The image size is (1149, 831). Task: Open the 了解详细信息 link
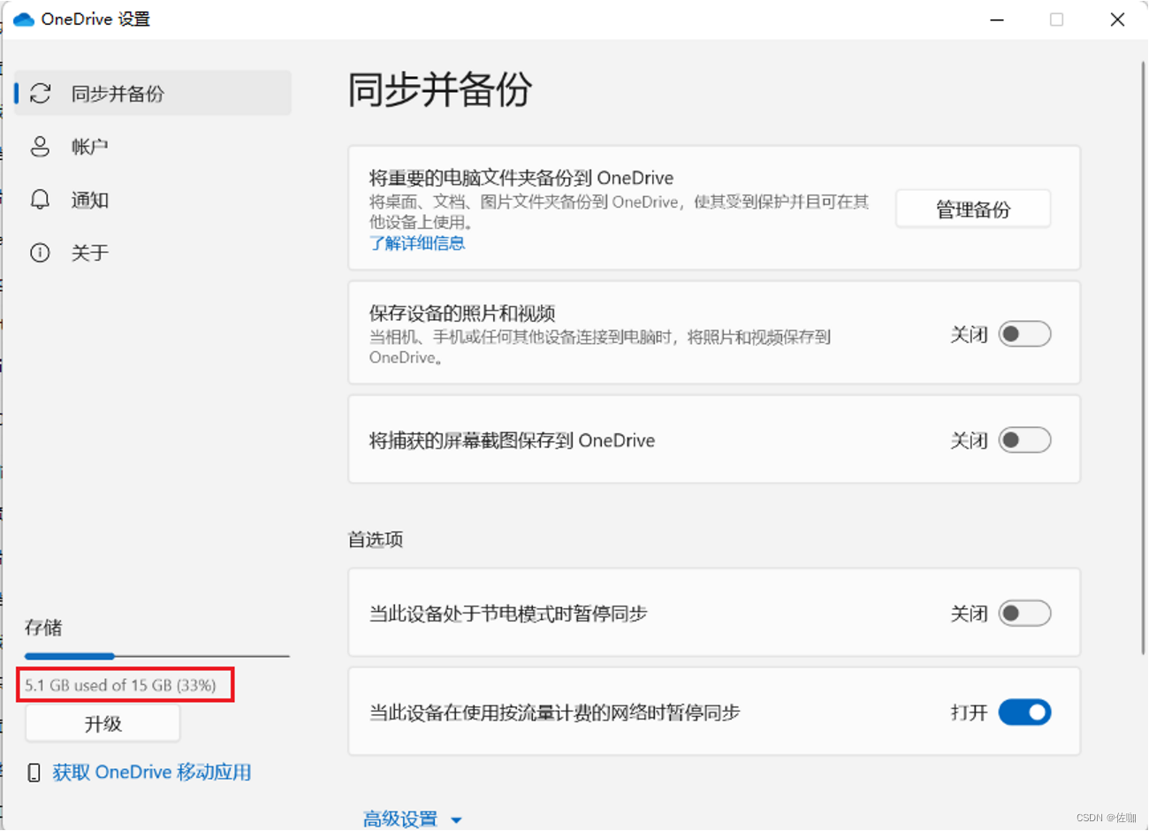coord(417,243)
